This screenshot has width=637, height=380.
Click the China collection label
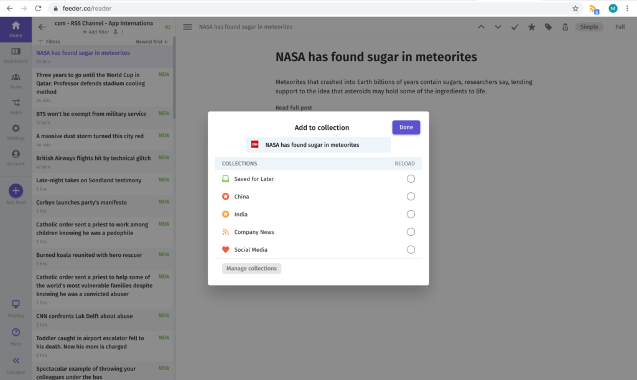pos(242,197)
